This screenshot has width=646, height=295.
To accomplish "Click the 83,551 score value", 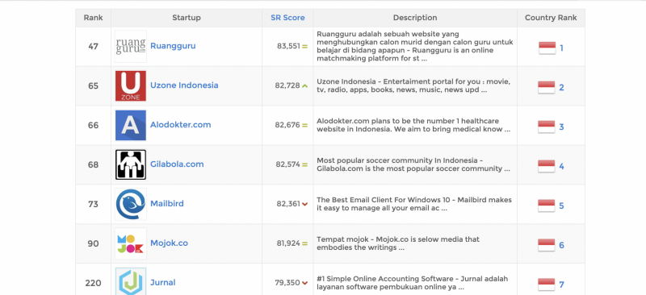I will (x=288, y=47).
